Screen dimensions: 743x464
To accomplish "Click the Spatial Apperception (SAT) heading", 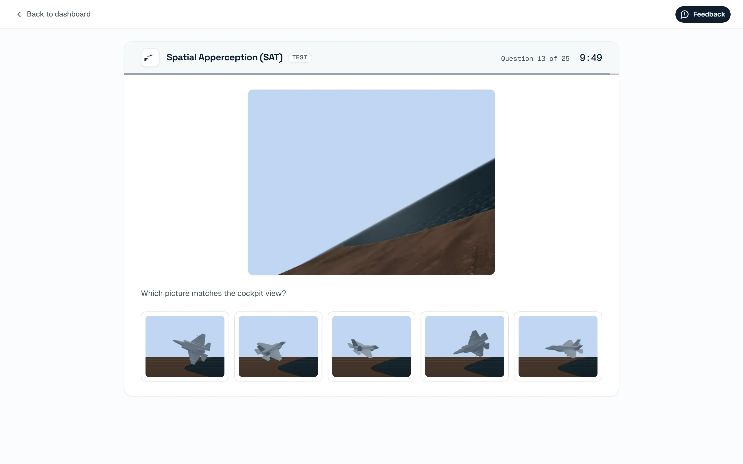I will tap(224, 57).
